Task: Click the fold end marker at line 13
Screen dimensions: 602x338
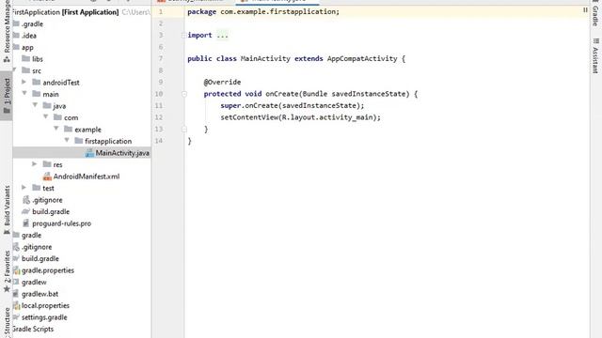Action: pyautogui.click(x=184, y=130)
